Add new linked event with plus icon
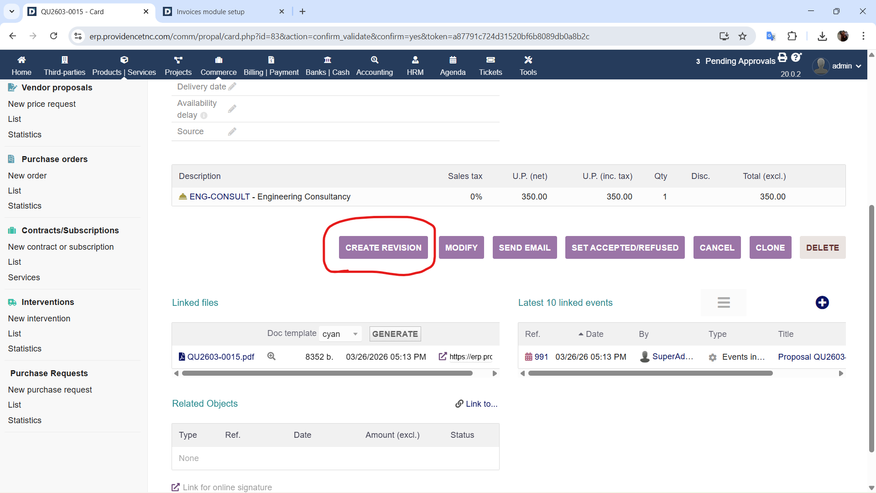 [x=822, y=303]
